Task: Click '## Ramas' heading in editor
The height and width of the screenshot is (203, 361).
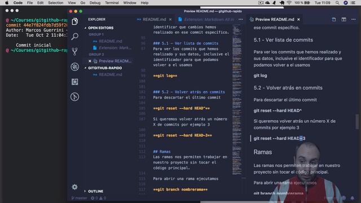Action: [x=162, y=152]
